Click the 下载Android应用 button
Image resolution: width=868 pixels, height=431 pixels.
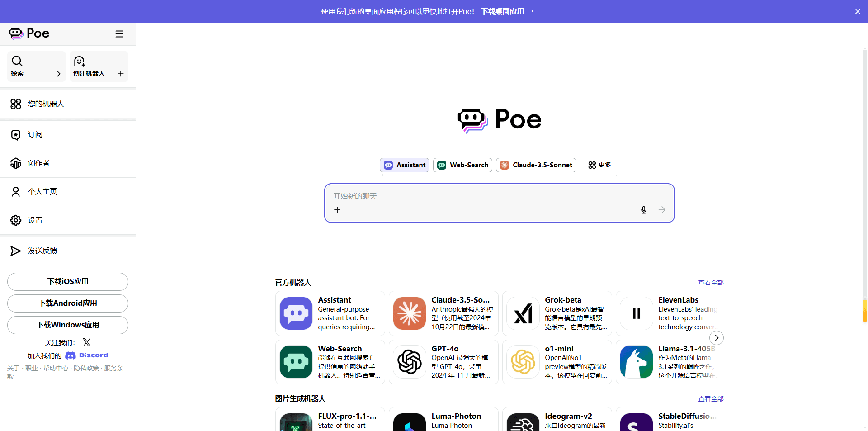click(68, 303)
